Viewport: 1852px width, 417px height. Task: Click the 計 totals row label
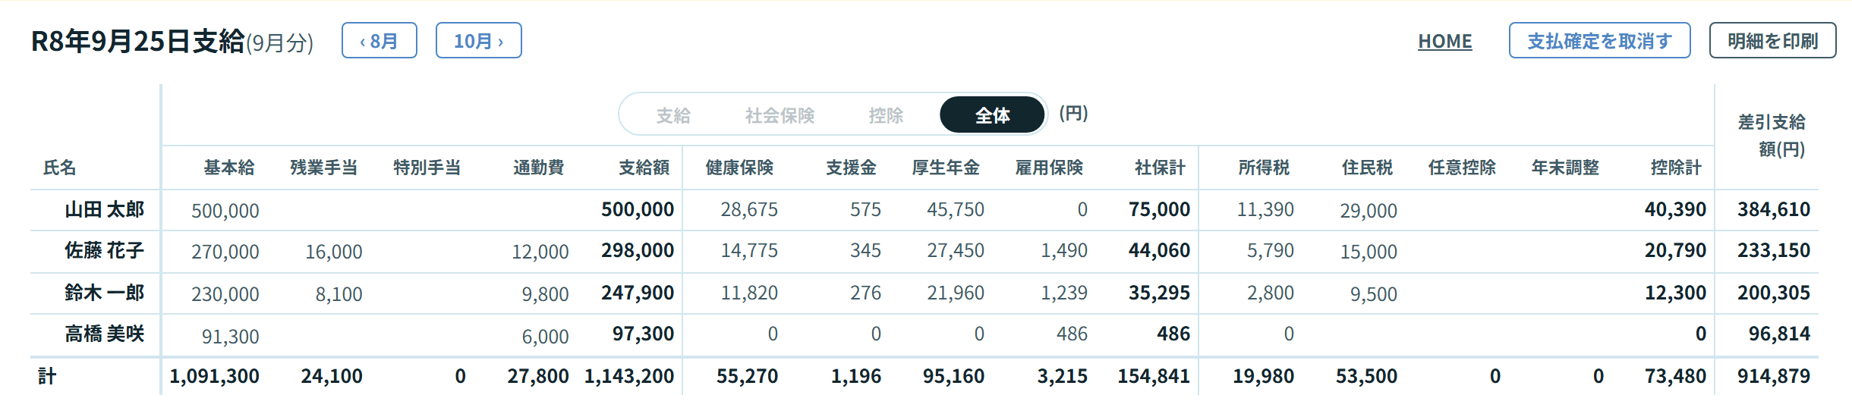pyautogui.click(x=47, y=376)
